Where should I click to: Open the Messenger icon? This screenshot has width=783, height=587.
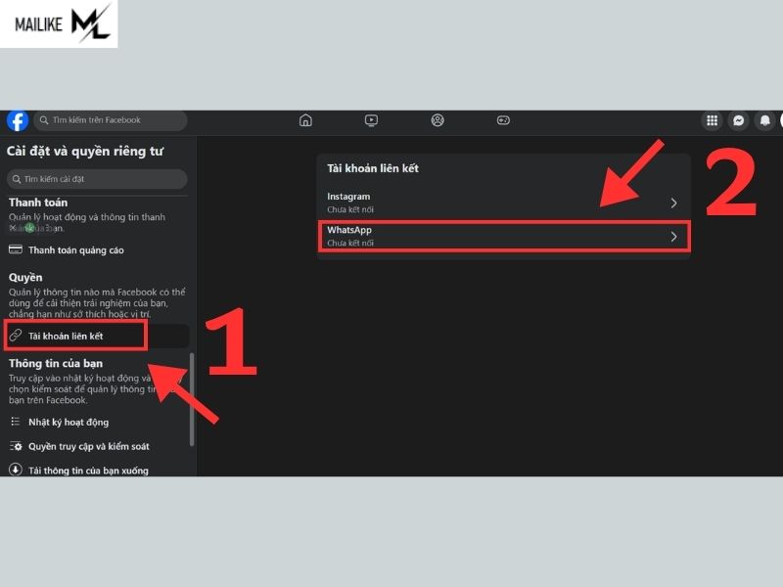[739, 120]
